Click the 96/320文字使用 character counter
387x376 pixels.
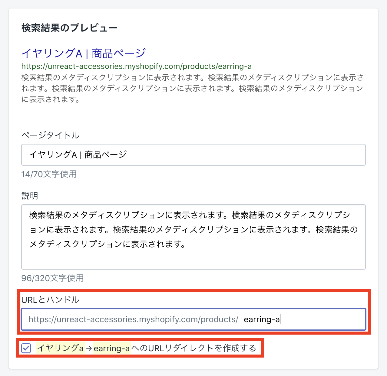[x=52, y=278]
